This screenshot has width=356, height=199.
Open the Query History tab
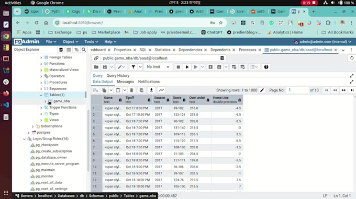(x=118, y=76)
